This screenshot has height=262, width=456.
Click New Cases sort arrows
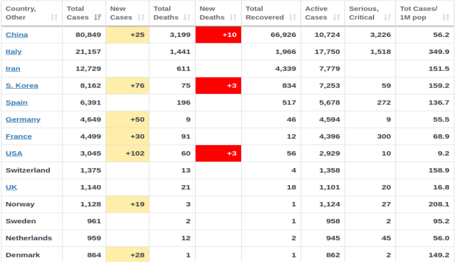(141, 18)
